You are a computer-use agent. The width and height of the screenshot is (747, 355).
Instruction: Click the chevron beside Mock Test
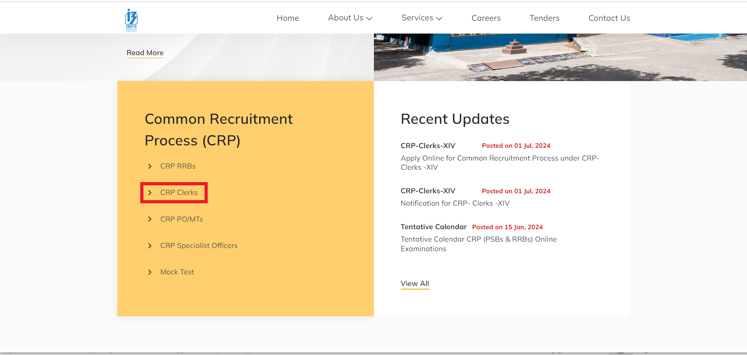pyautogui.click(x=150, y=272)
